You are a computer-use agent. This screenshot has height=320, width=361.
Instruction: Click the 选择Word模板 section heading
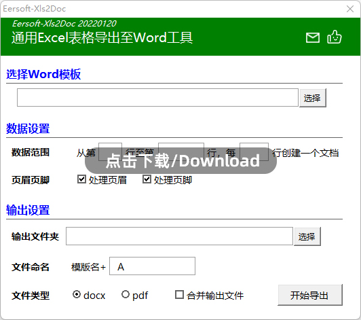[43, 74]
